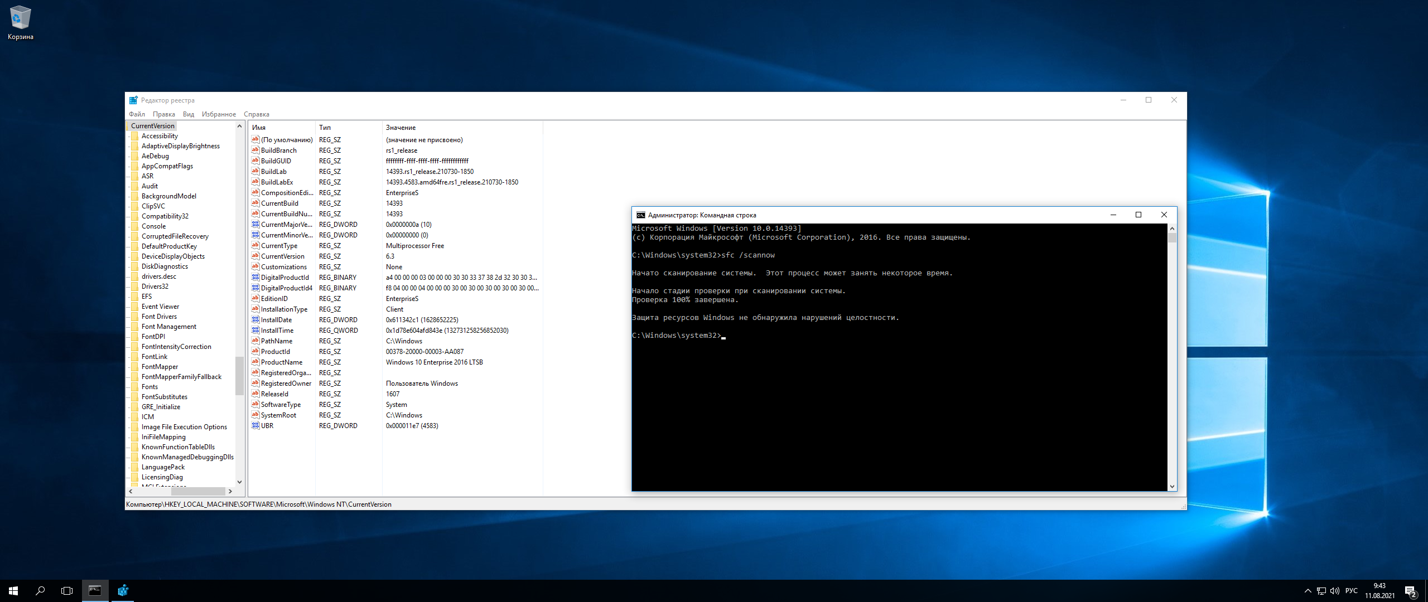Image resolution: width=1428 pixels, height=602 pixels.
Task: Select the RegisteredOwner value name
Action: click(286, 383)
